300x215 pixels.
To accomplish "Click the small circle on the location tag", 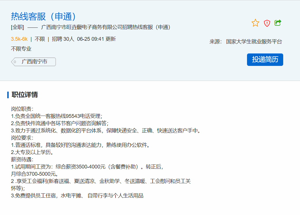I will (15, 62).
